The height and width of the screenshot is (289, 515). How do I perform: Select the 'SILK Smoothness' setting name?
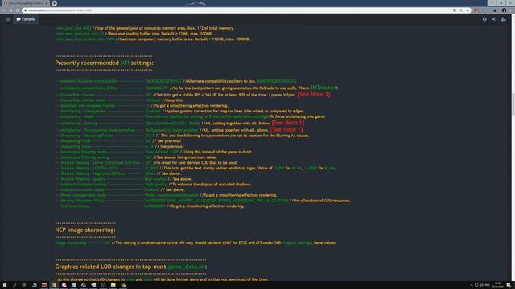click(x=75, y=206)
